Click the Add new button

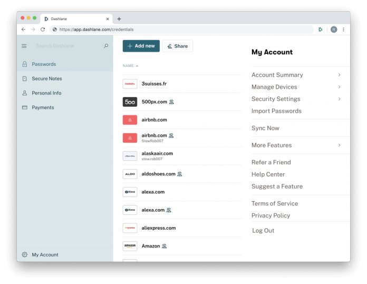[x=141, y=46]
